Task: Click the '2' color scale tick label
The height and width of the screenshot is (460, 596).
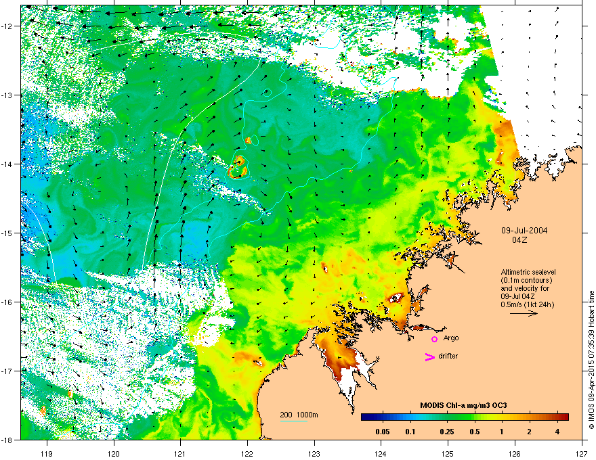Action: pyautogui.click(x=530, y=432)
